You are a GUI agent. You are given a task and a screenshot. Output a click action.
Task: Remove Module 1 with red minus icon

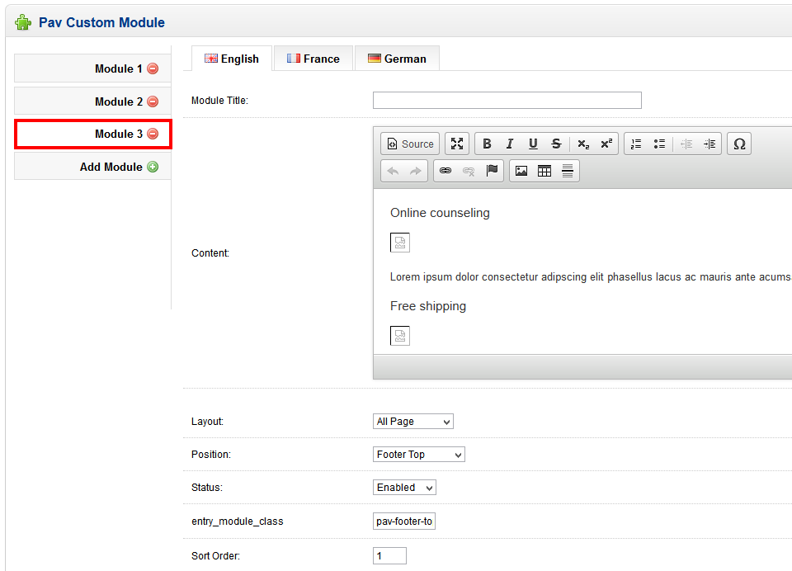click(x=153, y=68)
